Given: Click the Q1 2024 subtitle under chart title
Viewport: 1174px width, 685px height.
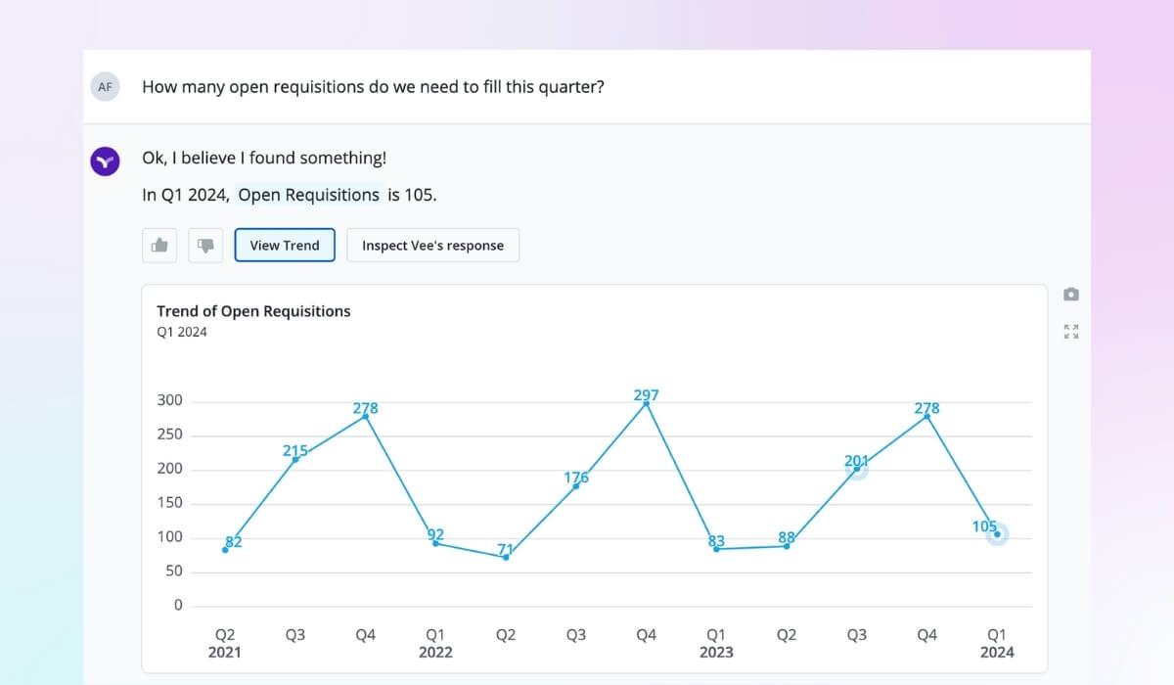Looking at the screenshot, I should coord(182,332).
